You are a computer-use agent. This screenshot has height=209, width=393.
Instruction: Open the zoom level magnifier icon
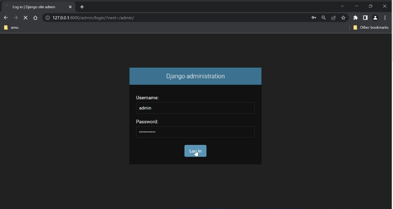[x=324, y=18]
